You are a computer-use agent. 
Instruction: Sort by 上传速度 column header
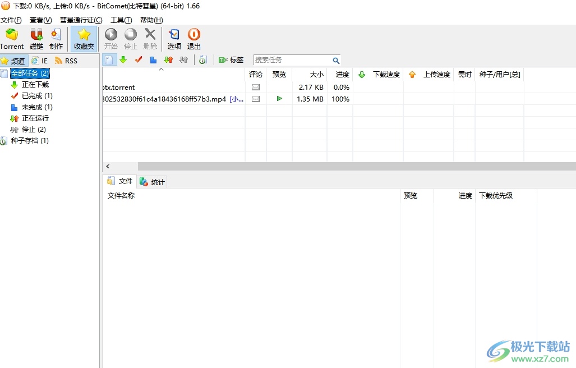(428, 74)
